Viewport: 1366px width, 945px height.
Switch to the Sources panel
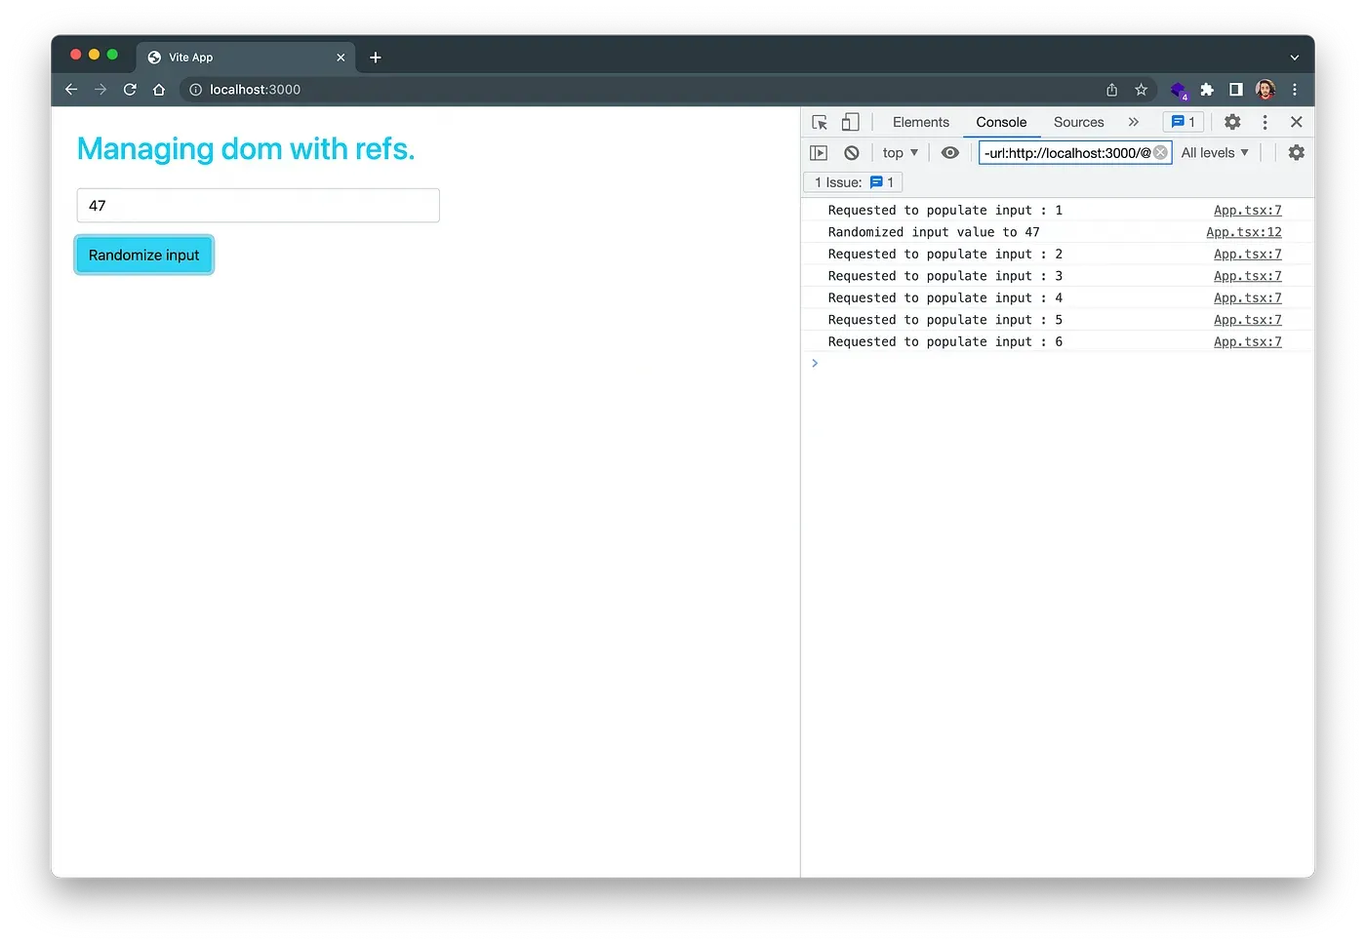(x=1078, y=122)
